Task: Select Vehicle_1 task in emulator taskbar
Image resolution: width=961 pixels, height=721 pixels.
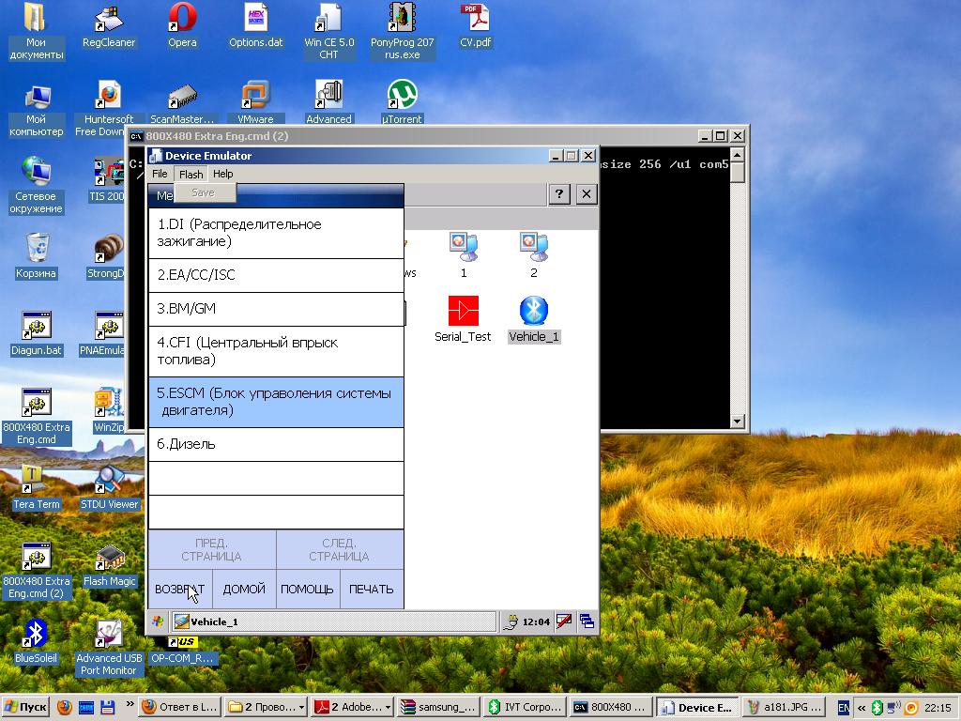Action: (333, 621)
